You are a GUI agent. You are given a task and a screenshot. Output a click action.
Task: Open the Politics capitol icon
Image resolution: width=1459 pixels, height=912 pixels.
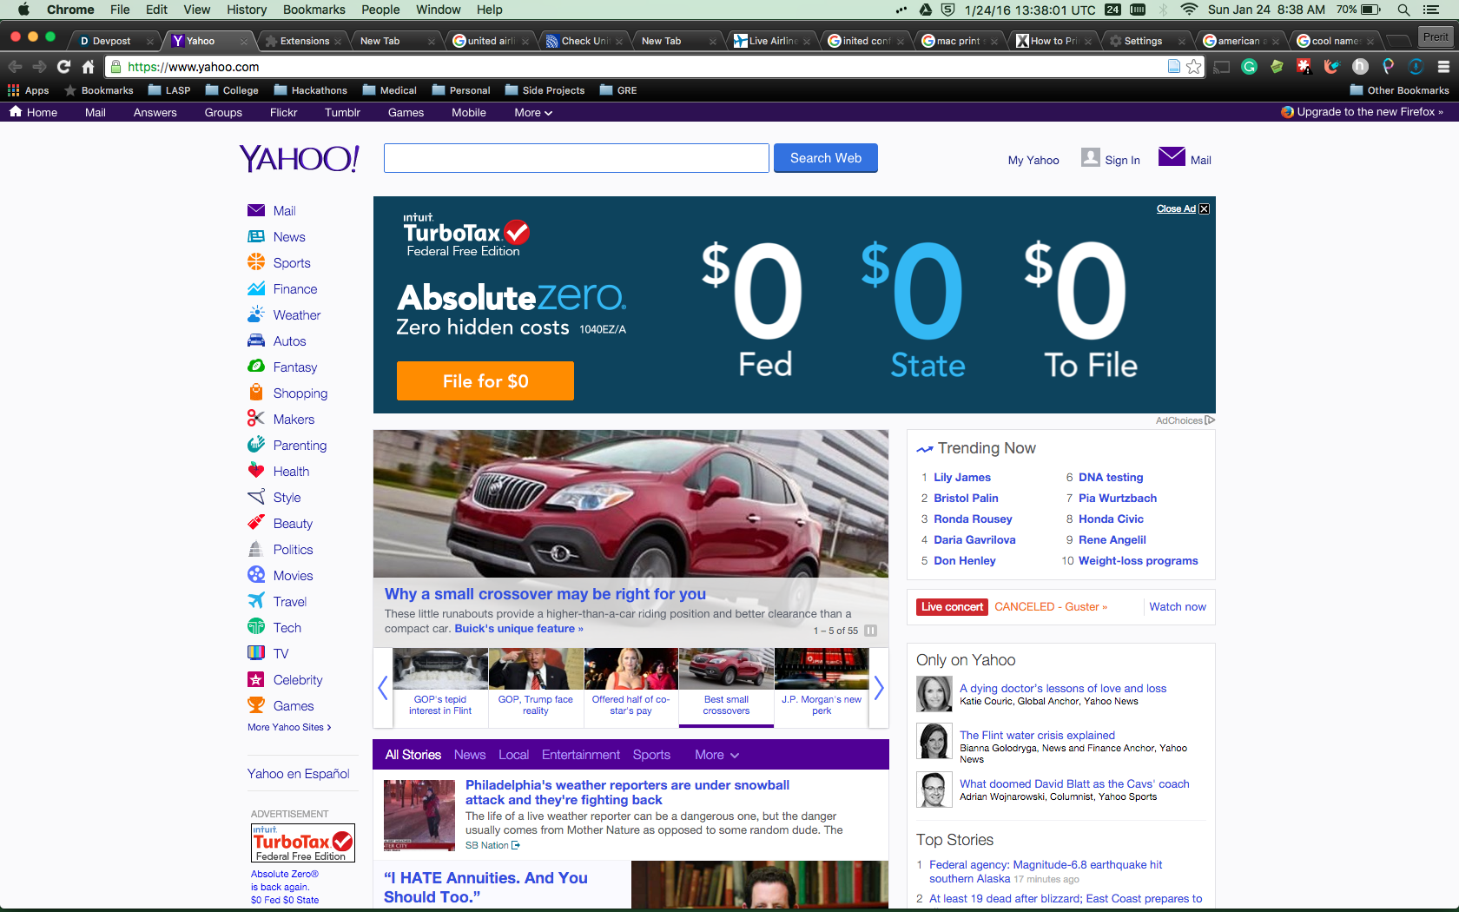[255, 549]
